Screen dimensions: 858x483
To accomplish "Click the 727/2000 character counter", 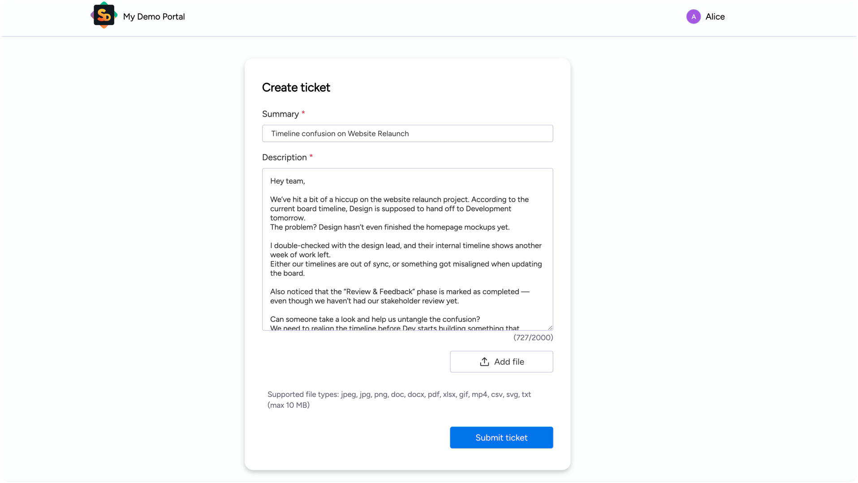I will pos(533,338).
